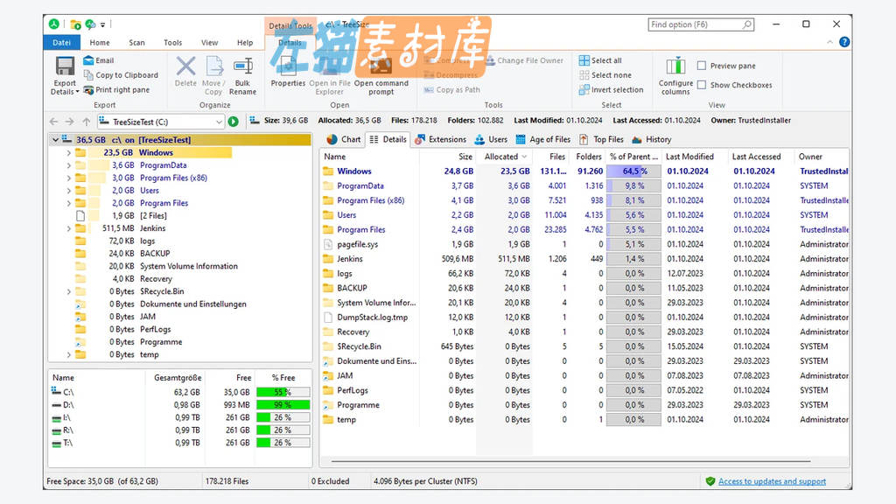
Task: Click the 99 % free bar for D:\
Action: [283, 404]
